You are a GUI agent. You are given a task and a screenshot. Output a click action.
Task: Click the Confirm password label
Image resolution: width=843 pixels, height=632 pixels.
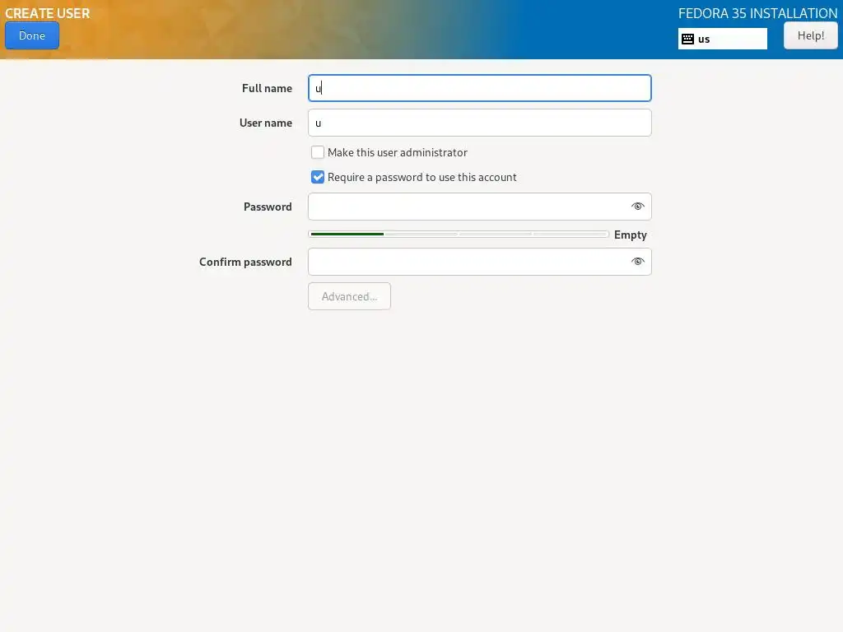click(245, 262)
